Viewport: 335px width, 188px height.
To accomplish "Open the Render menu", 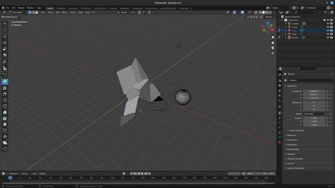I will coord(21,8).
